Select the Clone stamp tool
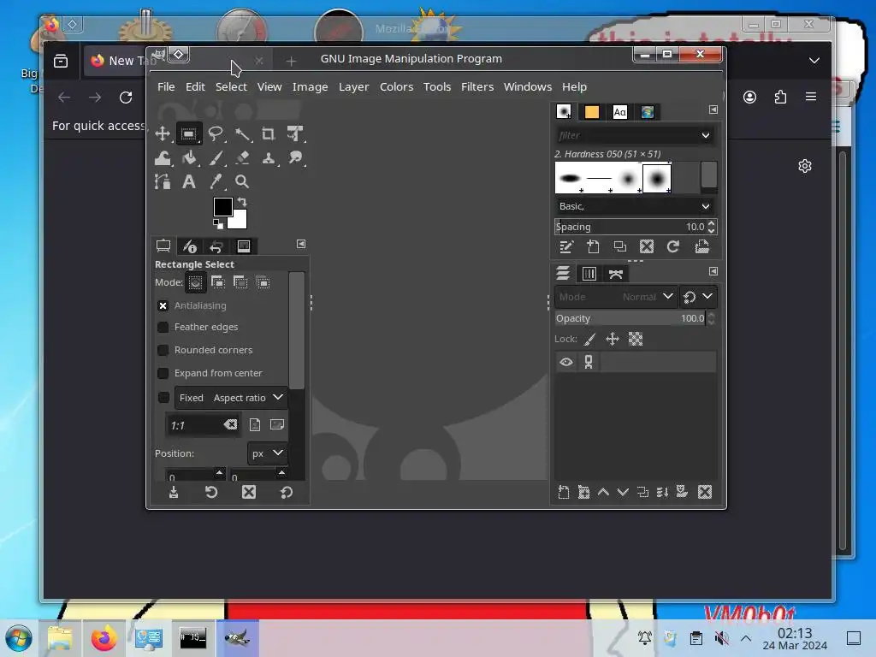 [269, 157]
